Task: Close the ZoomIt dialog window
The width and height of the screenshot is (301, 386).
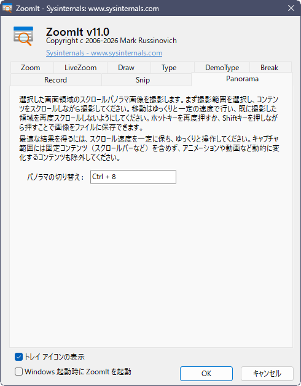Action: (291, 8)
